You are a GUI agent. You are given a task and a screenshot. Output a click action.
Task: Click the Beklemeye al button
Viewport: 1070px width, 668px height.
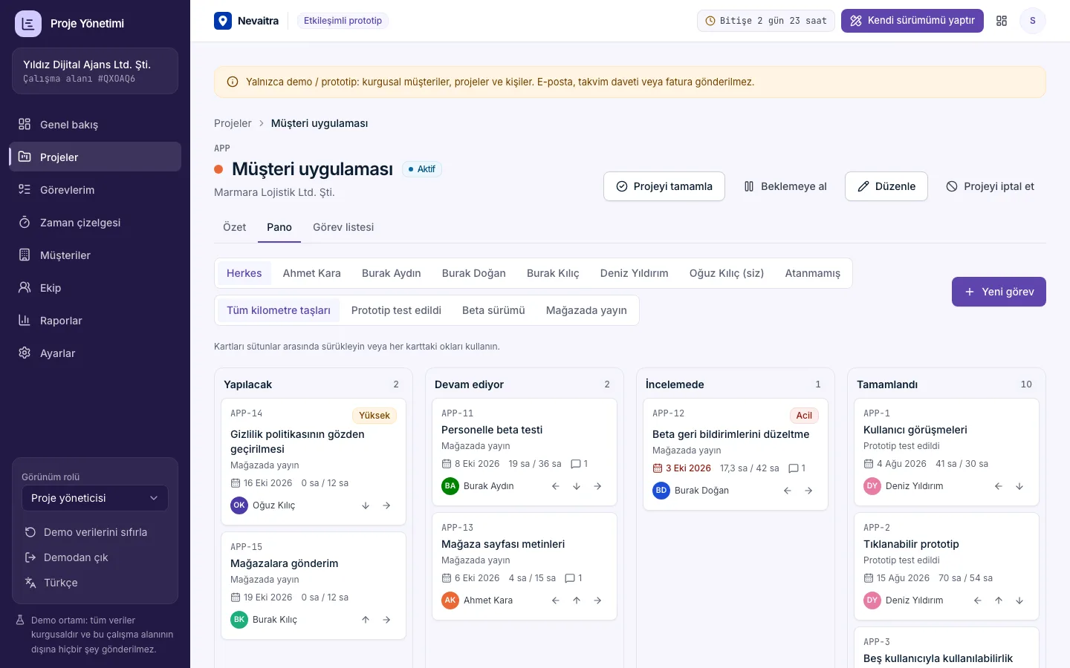(785, 186)
